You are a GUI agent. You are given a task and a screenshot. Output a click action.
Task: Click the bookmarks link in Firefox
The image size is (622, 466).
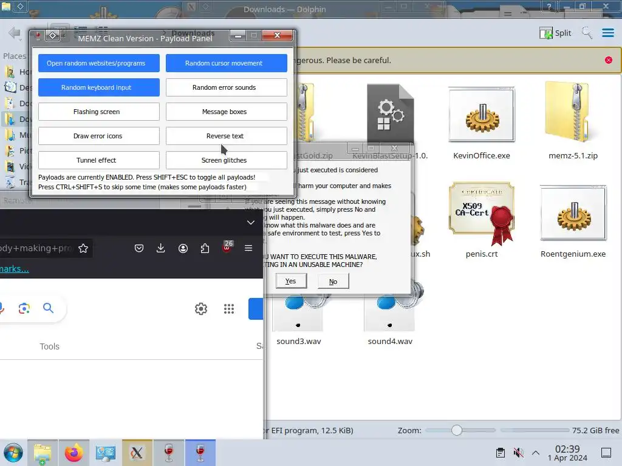pos(15,269)
